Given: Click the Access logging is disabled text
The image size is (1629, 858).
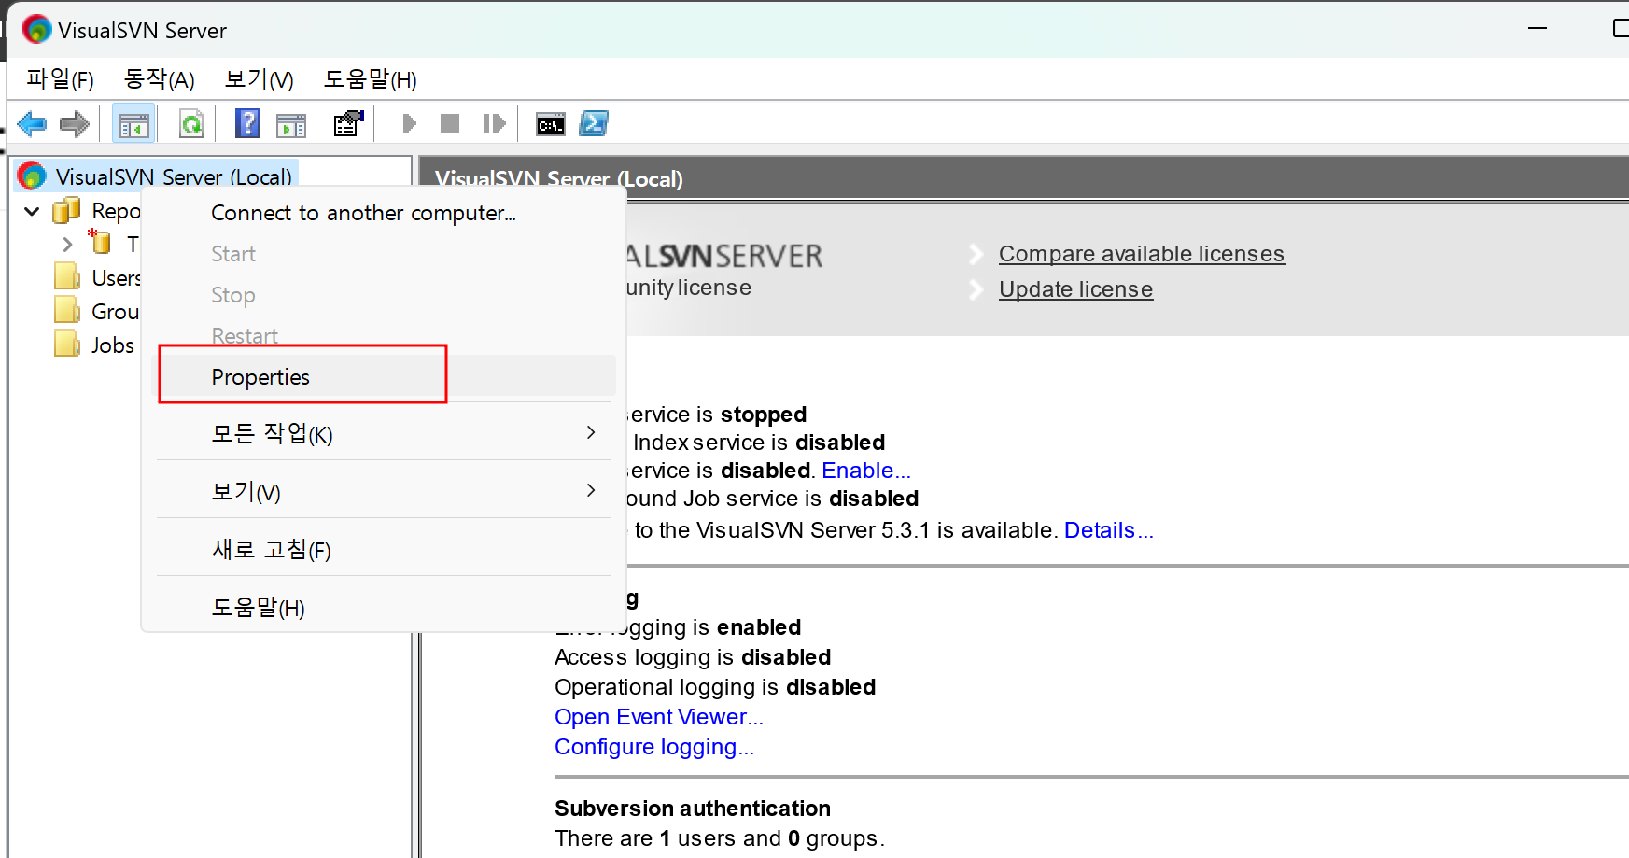Looking at the screenshot, I should click(693, 657).
